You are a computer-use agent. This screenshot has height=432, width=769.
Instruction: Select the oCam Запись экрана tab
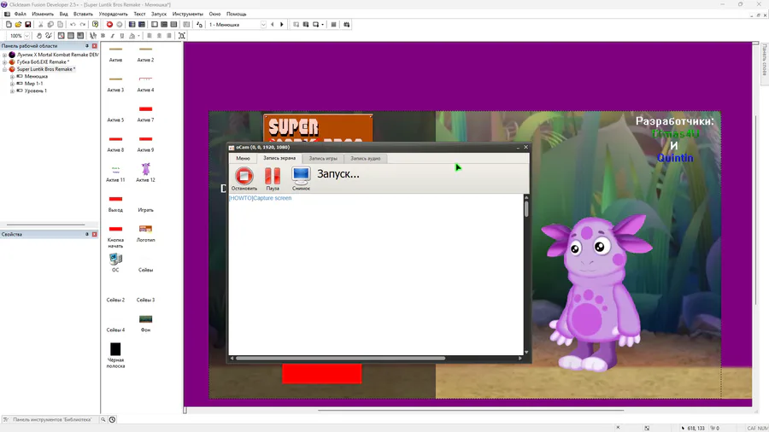tap(279, 158)
